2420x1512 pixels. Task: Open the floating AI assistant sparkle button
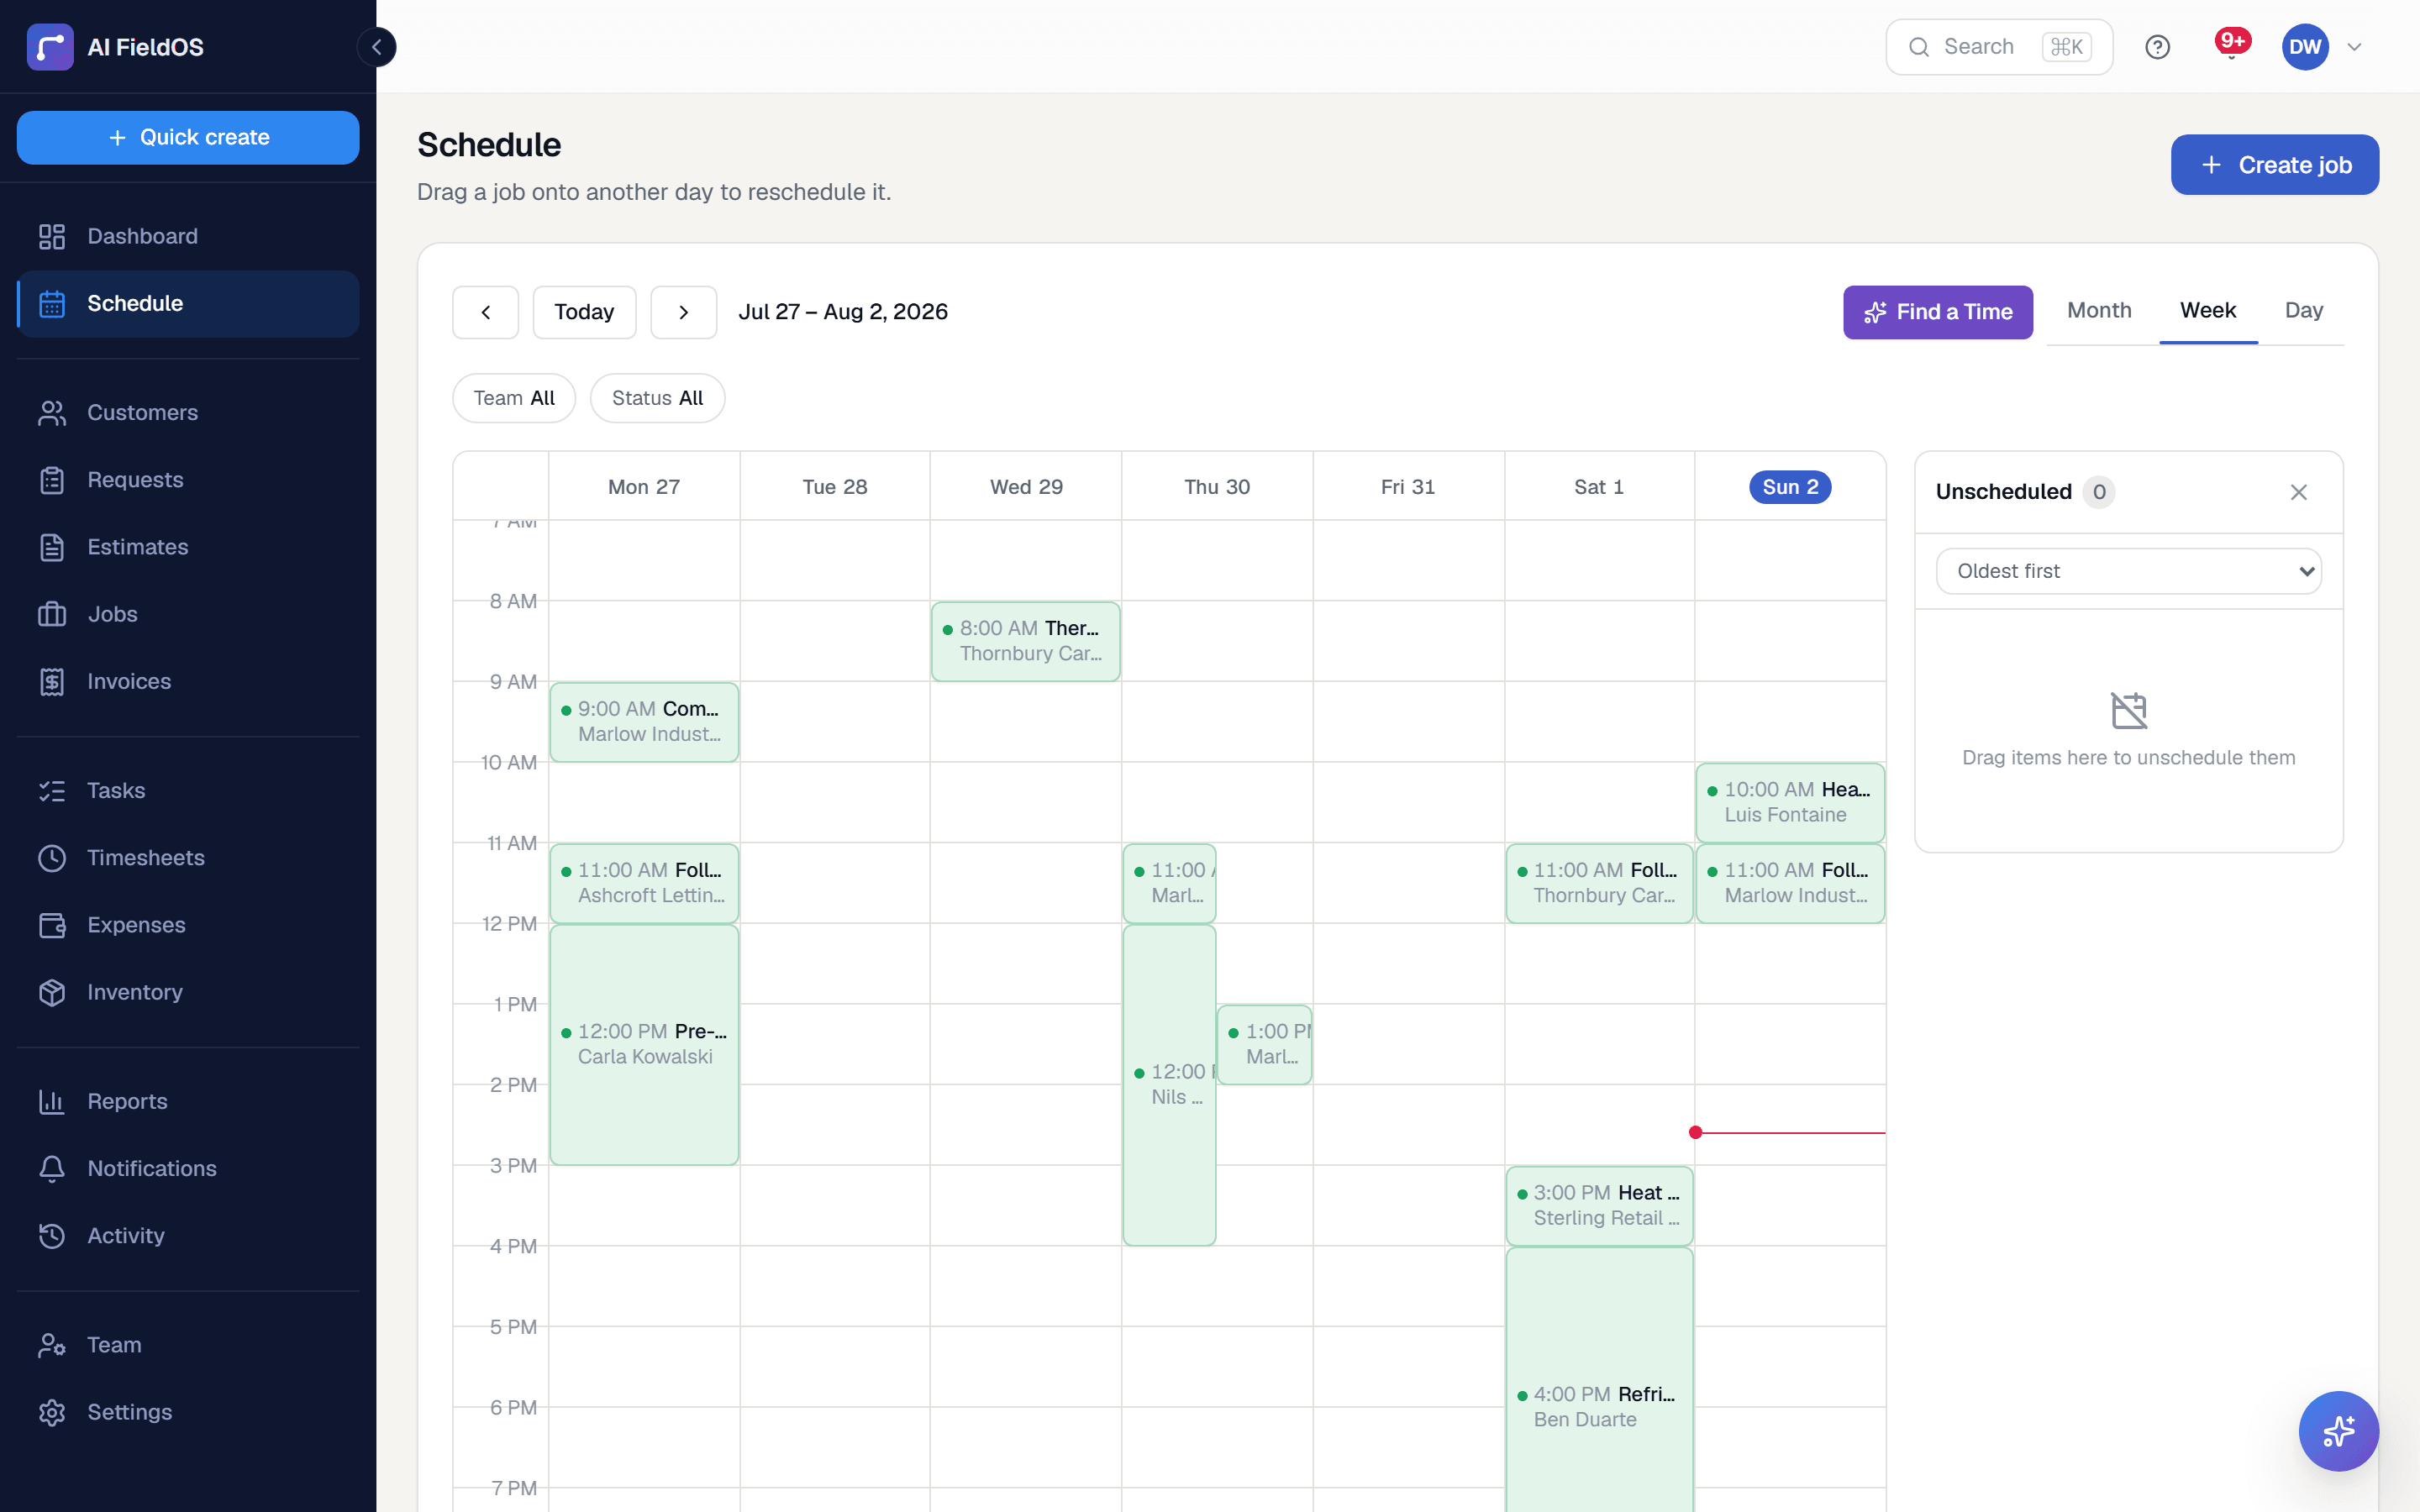(2338, 1431)
